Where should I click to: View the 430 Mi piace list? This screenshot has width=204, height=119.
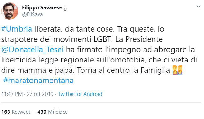point(53,112)
